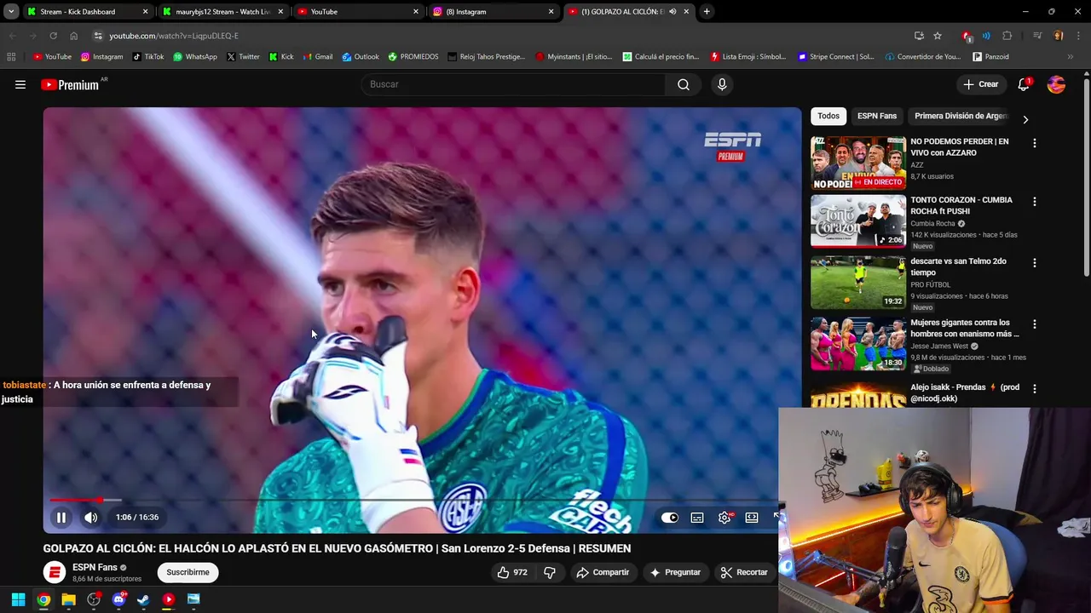Mute the video volume speaker icon
This screenshot has width=1091, height=613.
tap(90, 518)
